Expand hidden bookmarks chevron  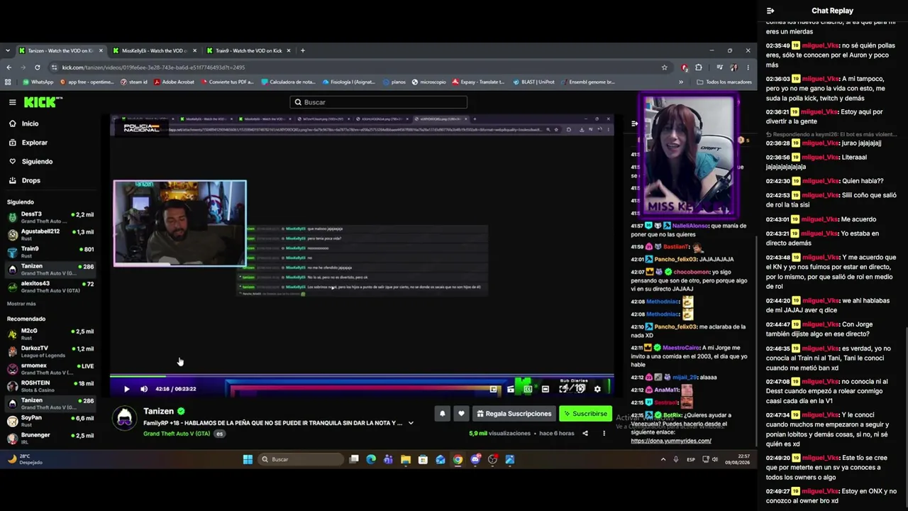coord(681,82)
